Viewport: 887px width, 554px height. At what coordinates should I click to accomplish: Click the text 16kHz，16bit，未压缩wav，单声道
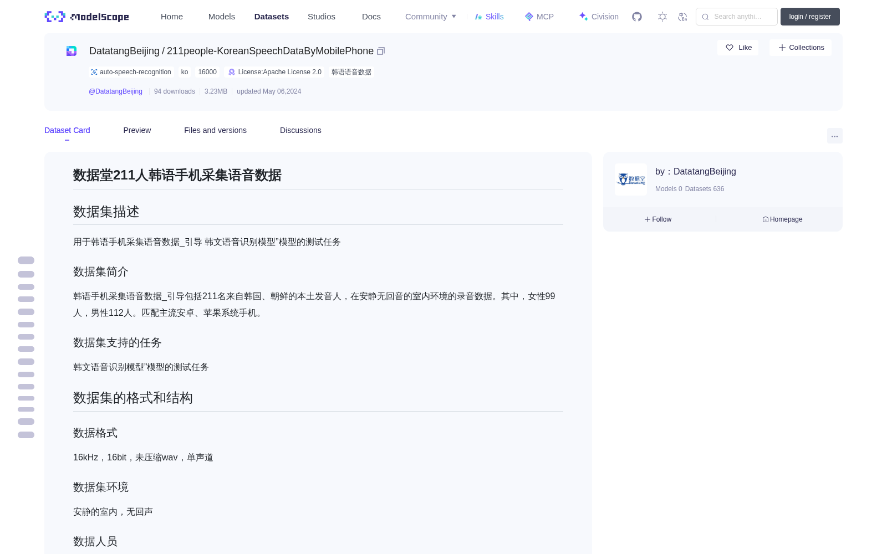(x=143, y=457)
